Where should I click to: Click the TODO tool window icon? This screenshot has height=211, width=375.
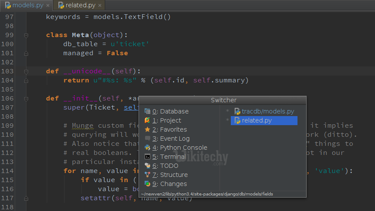(148, 166)
